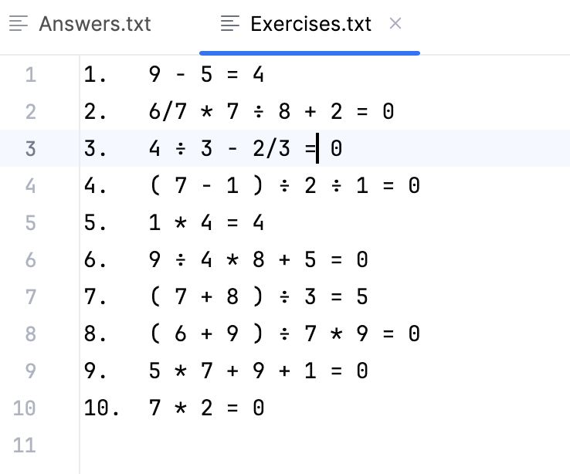Click exercise 6 starting with 9 ÷ 4
The height and width of the screenshot is (474, 570).
click(258, 260)
